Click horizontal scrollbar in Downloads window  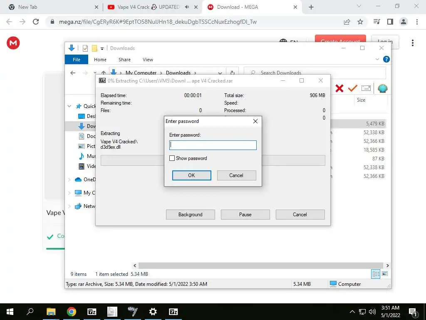point(260,265)
